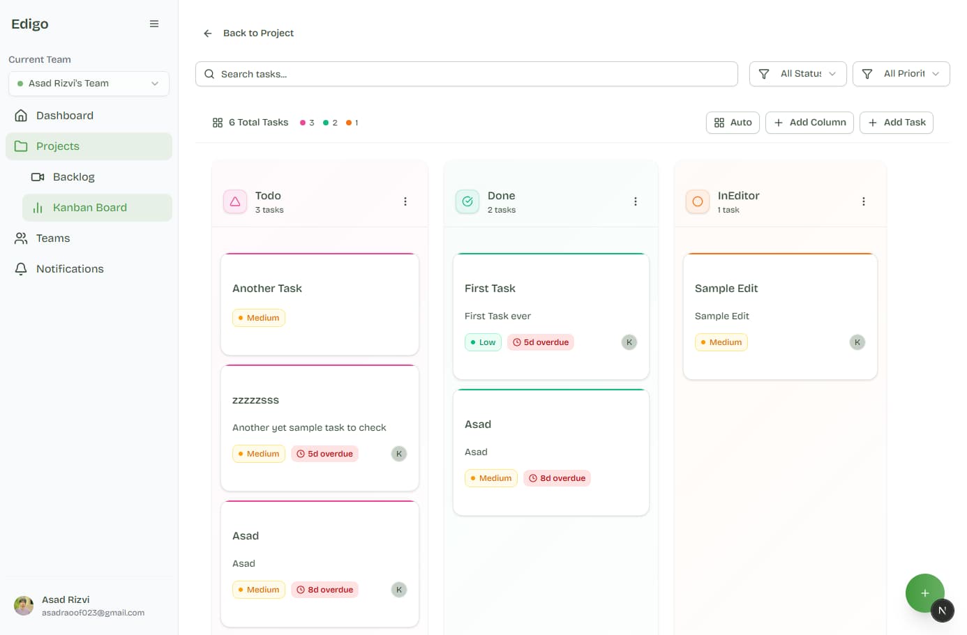The width and height of the screenshot is (967, 635).
Task: Toggle Auto layout mode on the board
Action: 733,122
